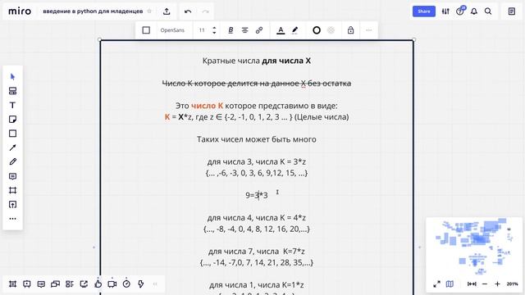Open presentation mode icon
Screen dimensions: 525x295
coord(27,284)
